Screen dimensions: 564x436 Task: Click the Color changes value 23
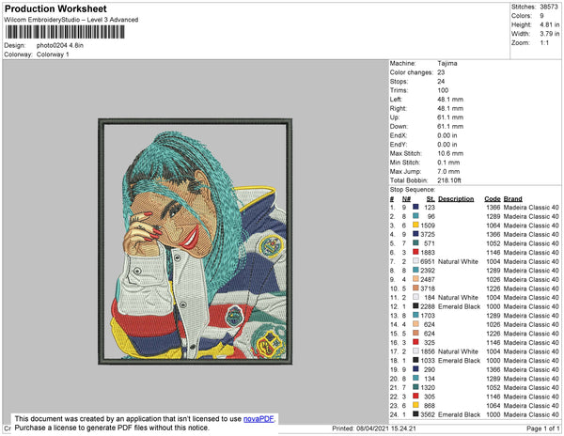point(441,72)
